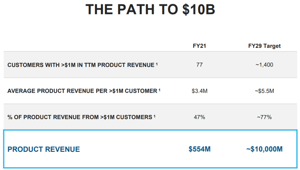The image size is (300, 170).
Task: Click footnote marker after >$1M CUSTOMERS
Action: tap(154, 116)
